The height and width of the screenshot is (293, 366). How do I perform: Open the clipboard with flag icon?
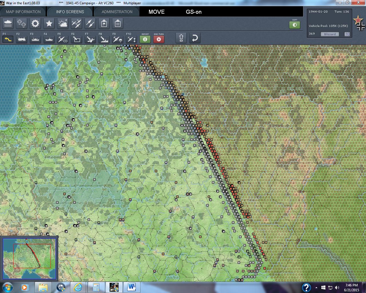[x=104, y=23]
